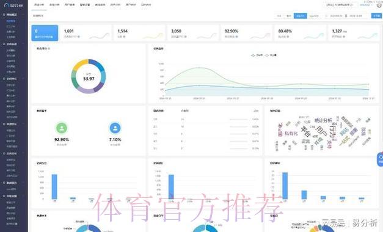Click the word 用户 in the word cloud
Viewport: 383px width, 232px height.
(x=321, y=131)
